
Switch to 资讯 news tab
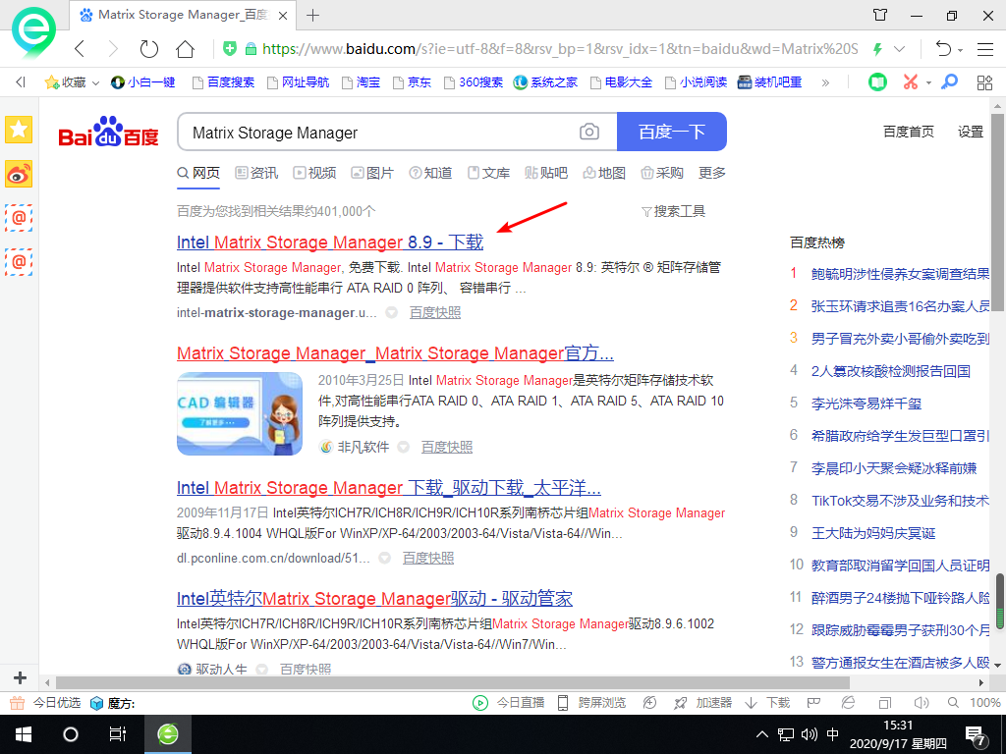256,173
